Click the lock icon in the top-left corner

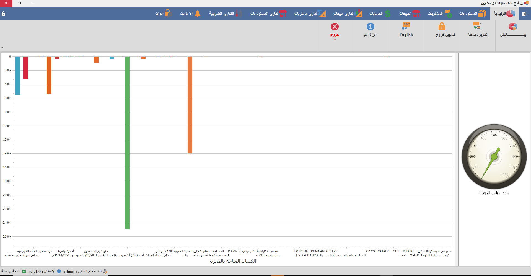point(3,14)
